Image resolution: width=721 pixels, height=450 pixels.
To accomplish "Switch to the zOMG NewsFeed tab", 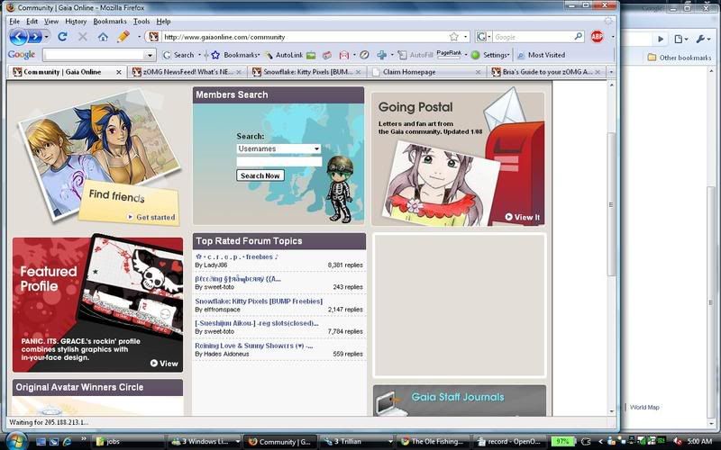I will (x=187, y=72).
